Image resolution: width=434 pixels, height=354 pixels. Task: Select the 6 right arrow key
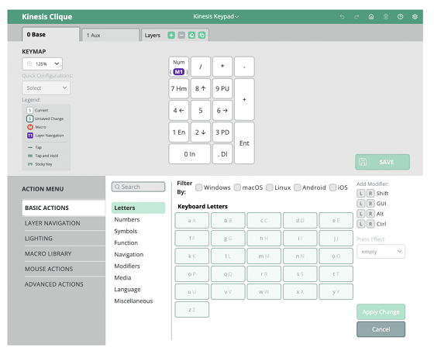222,110
